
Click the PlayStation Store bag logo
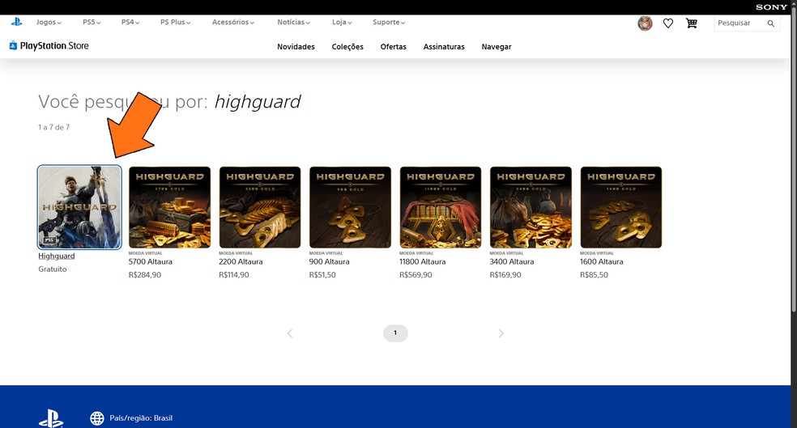13,45
